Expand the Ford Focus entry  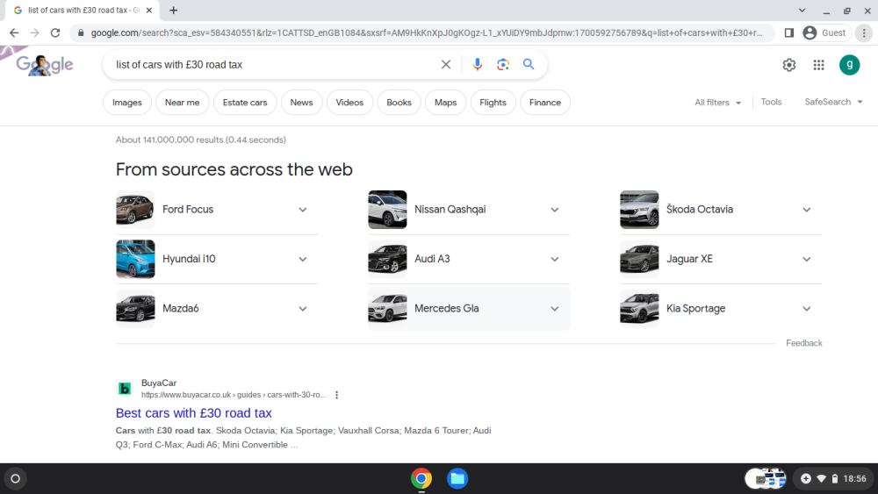pos(302,210)
